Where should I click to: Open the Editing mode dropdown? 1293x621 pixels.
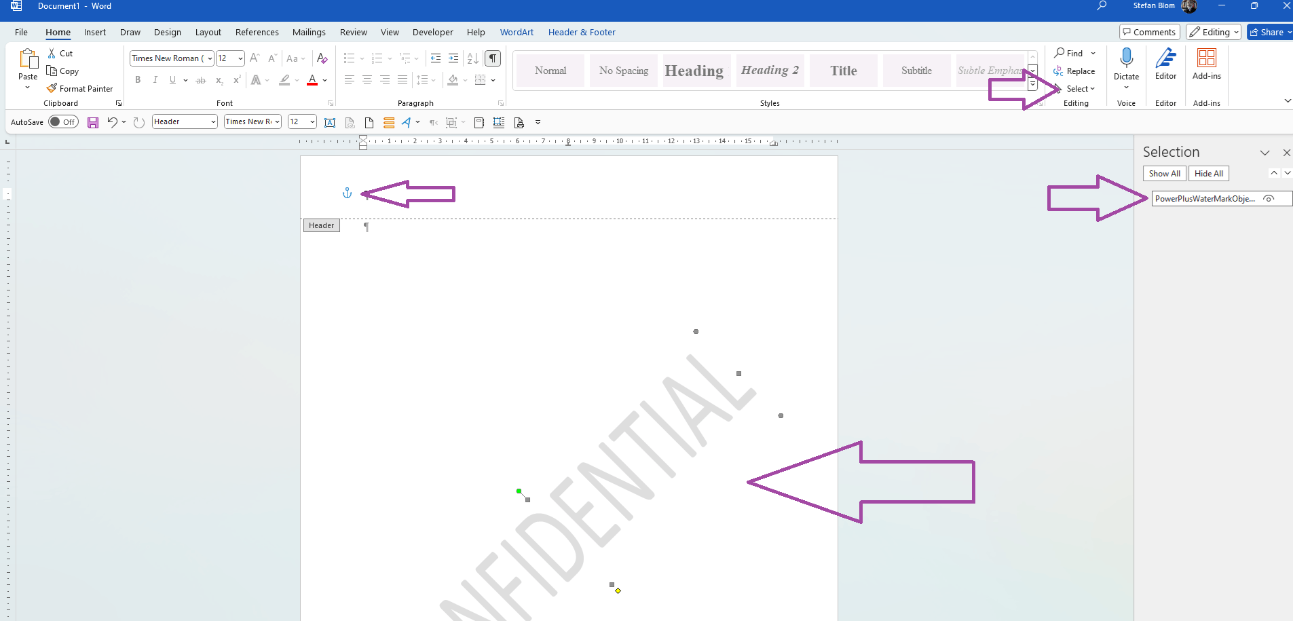click(x=1214, y=32)
